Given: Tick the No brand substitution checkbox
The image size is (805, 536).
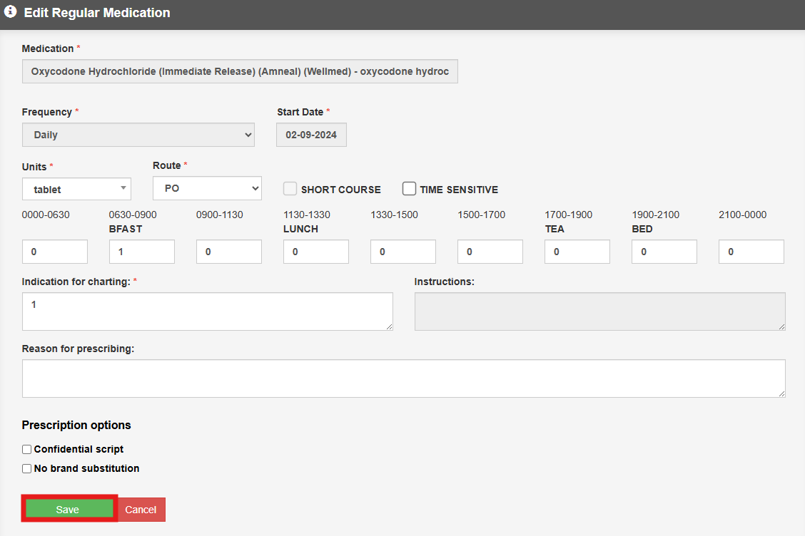Looking at the screenshot, I should click(27, 468).
